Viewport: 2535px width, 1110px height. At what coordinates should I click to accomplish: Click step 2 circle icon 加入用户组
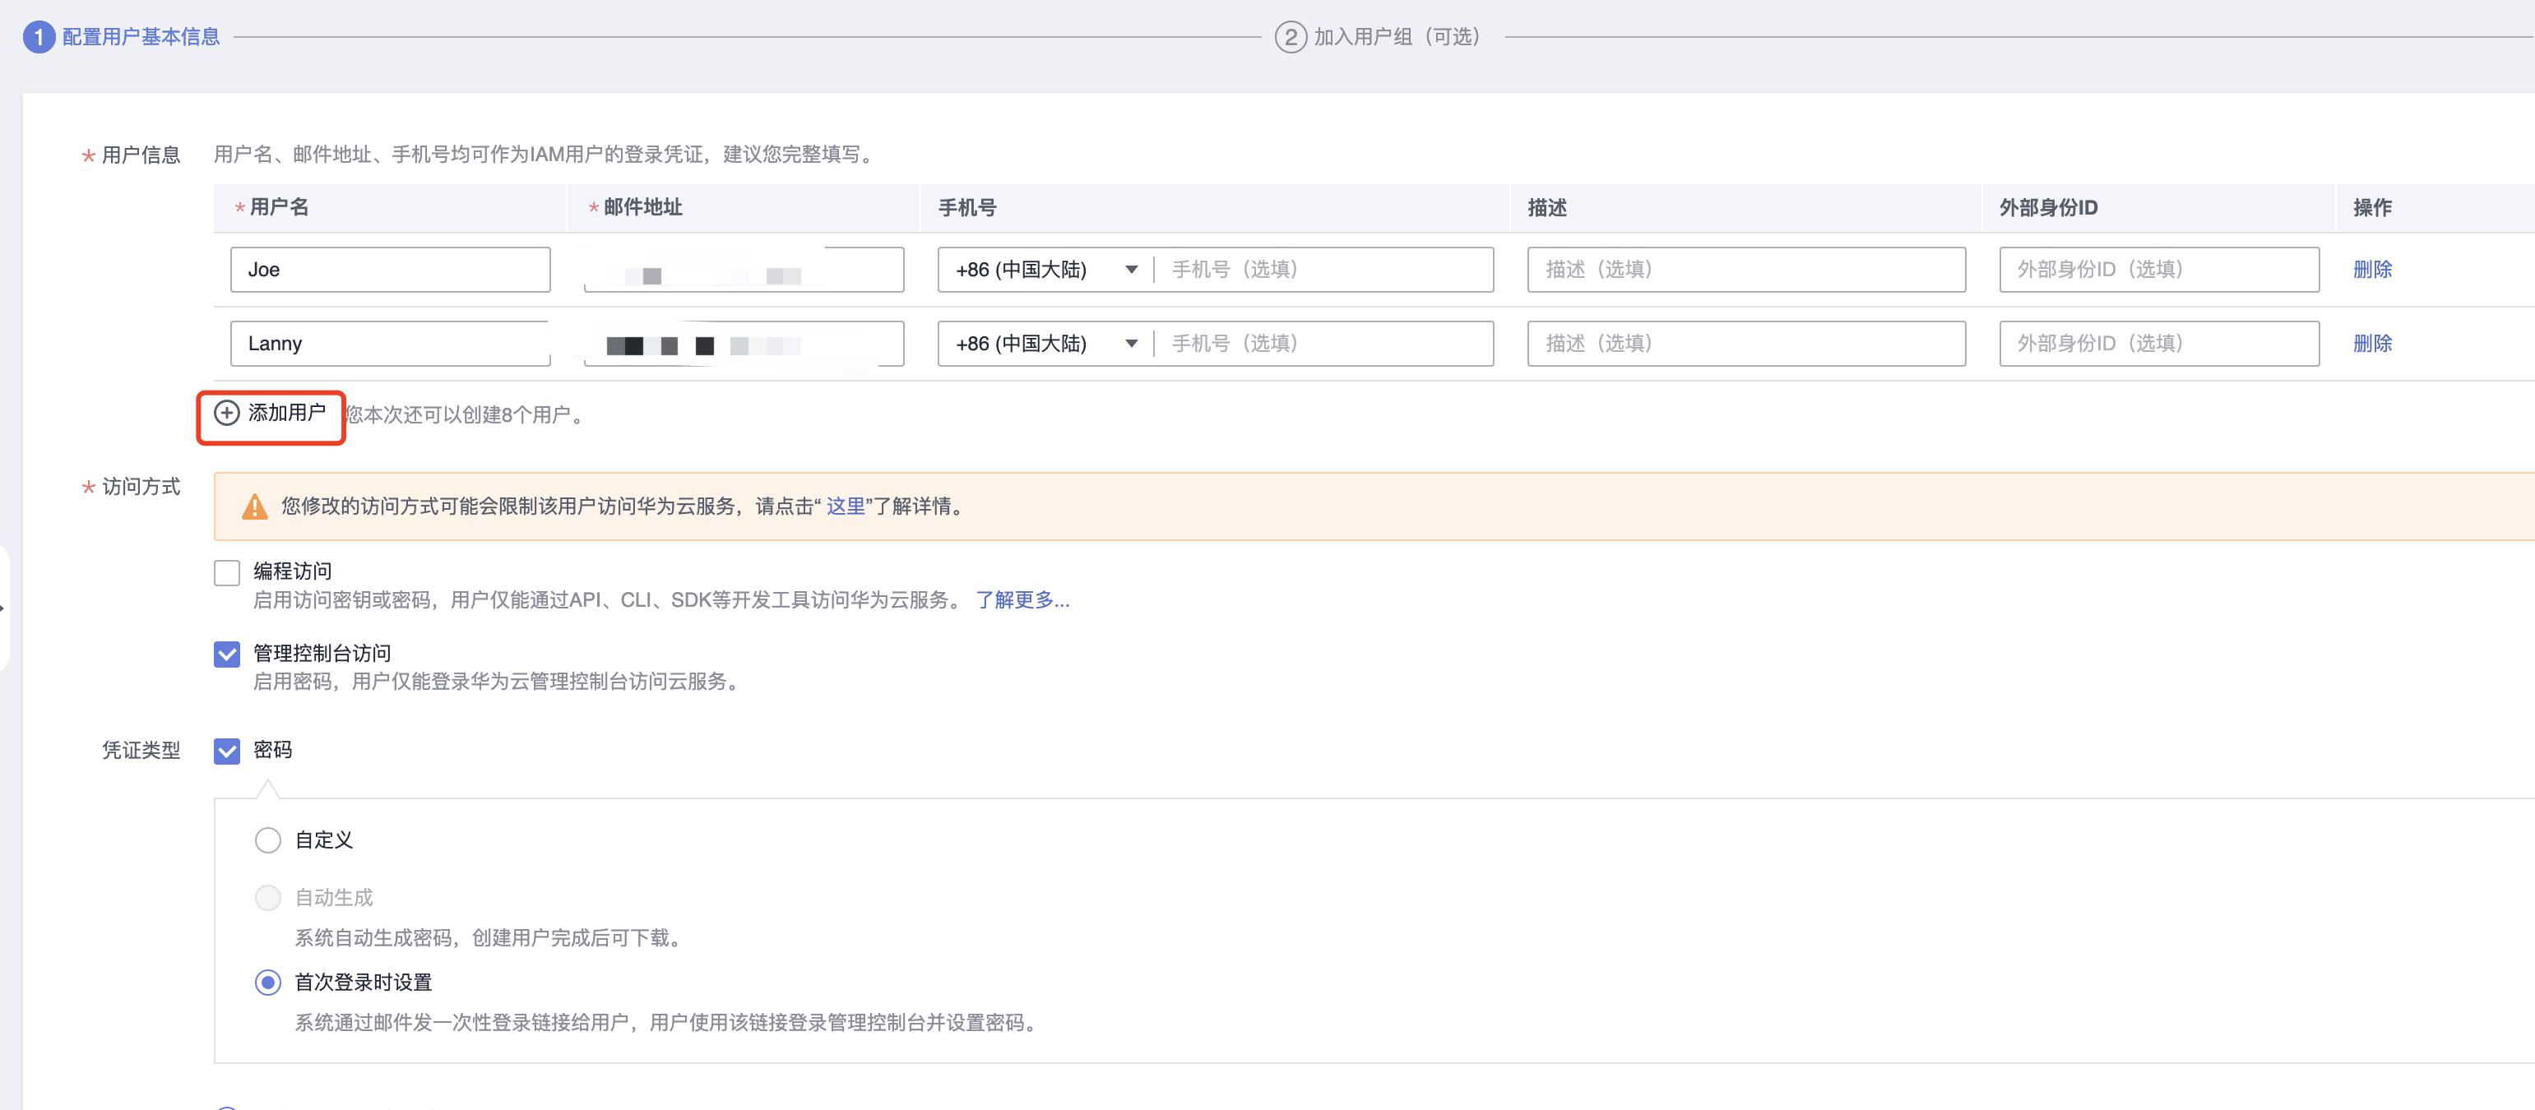(1291, 37)
